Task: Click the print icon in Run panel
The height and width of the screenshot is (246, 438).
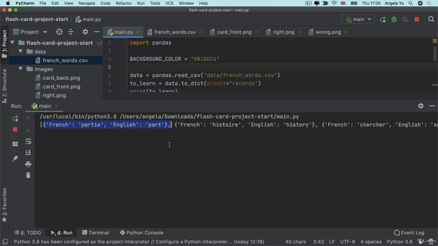Action: [28, 164]
